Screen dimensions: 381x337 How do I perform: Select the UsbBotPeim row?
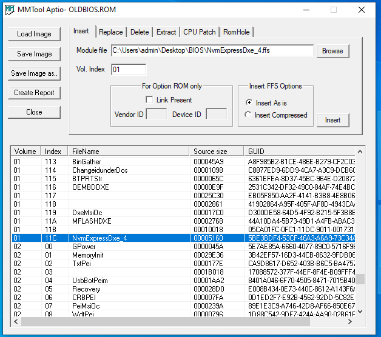[x=183, y=281]
